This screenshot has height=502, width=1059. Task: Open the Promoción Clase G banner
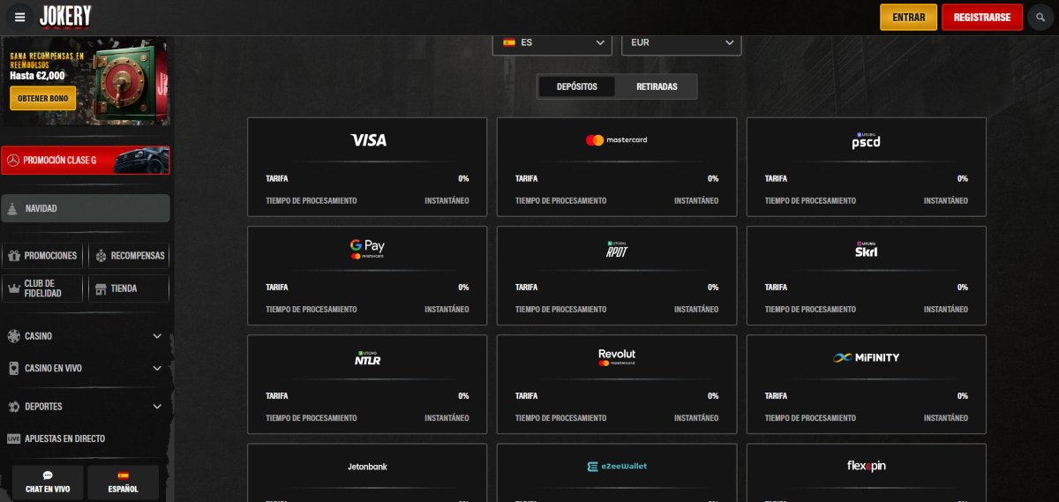click(x=86, y=161)
